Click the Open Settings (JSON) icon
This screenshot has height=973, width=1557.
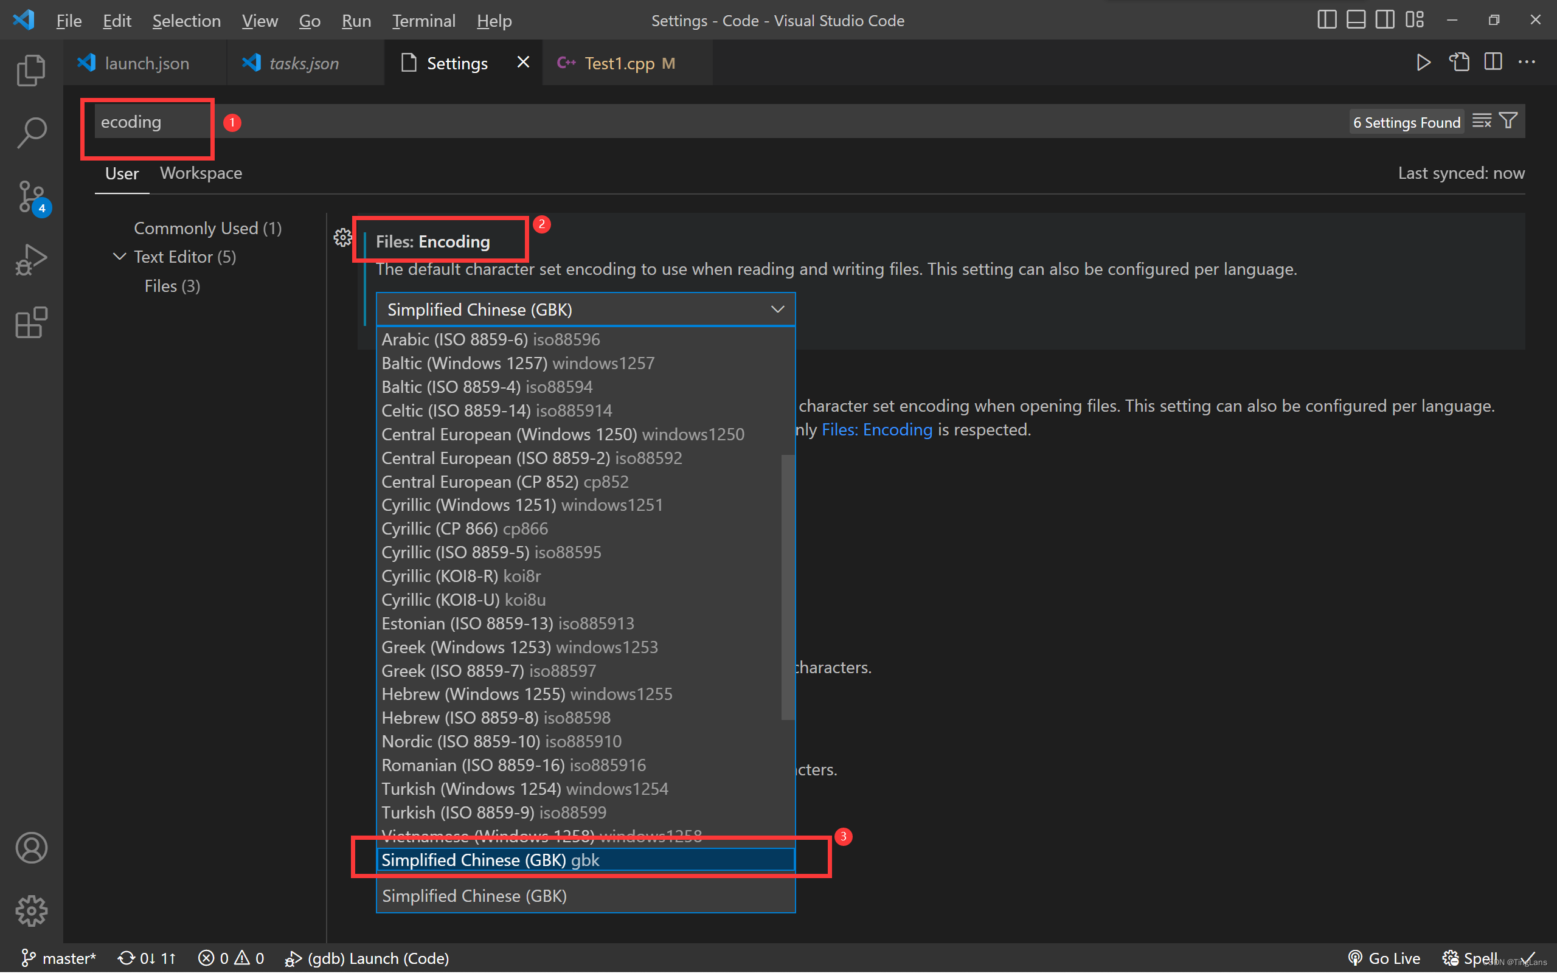click(x=1458, y=63)
